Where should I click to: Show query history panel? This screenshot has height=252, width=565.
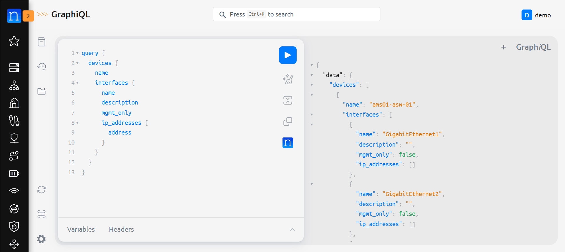[41, 67]
